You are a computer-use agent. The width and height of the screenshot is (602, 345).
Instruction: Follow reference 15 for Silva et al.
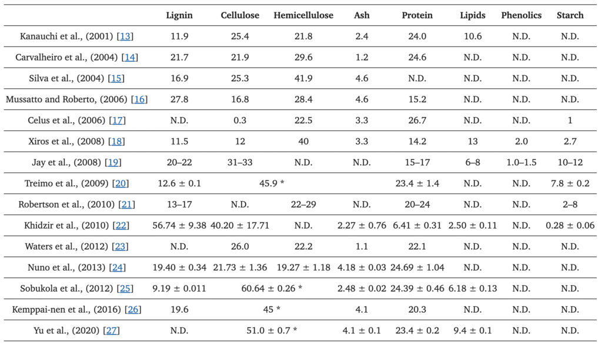point(116,79)
